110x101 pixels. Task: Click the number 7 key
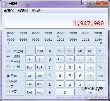tap(60, 67)
